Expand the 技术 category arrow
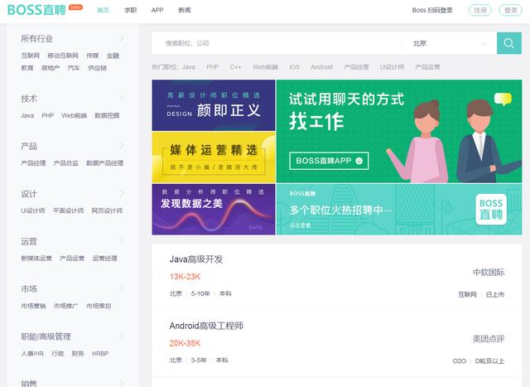This screenshot has width=530, height=387. [x=122, y=99]
